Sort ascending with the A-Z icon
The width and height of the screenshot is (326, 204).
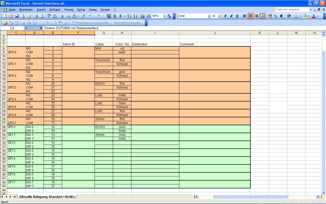tap(129, 16)
